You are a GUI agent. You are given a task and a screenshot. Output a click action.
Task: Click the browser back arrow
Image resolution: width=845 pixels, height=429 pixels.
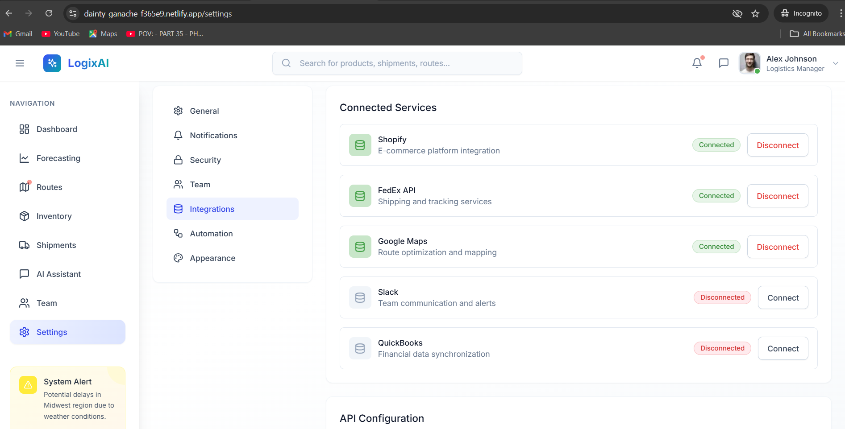(x=9, y=13)
